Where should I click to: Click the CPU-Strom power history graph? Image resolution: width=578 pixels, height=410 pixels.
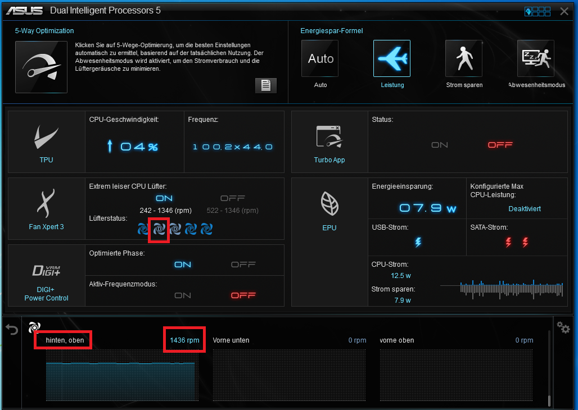tap(502, 289)
